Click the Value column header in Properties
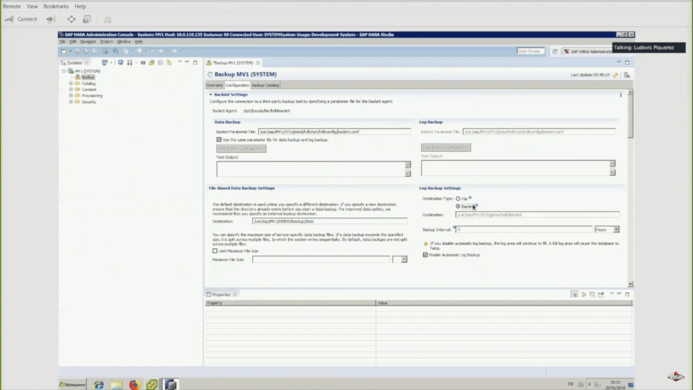The width and height of the screenshot is (693, 390). 504,303
